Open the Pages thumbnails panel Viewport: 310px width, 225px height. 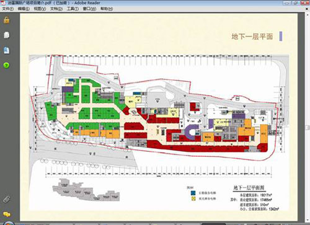click(x=6, y=35)
